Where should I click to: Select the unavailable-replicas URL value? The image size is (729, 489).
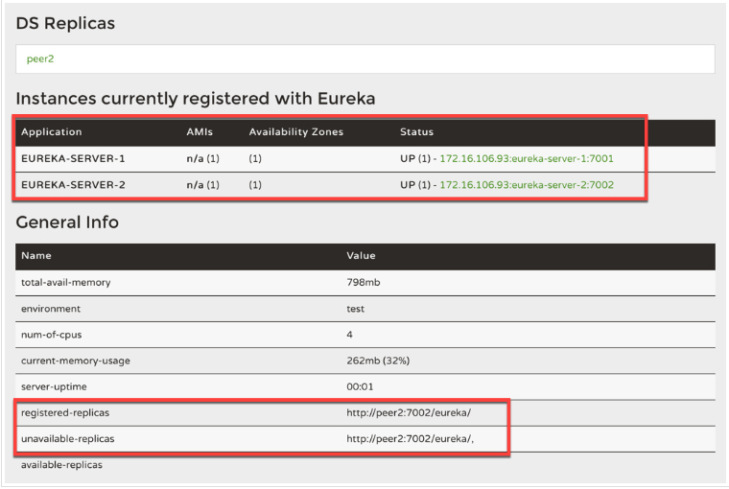tap(411, 439)
